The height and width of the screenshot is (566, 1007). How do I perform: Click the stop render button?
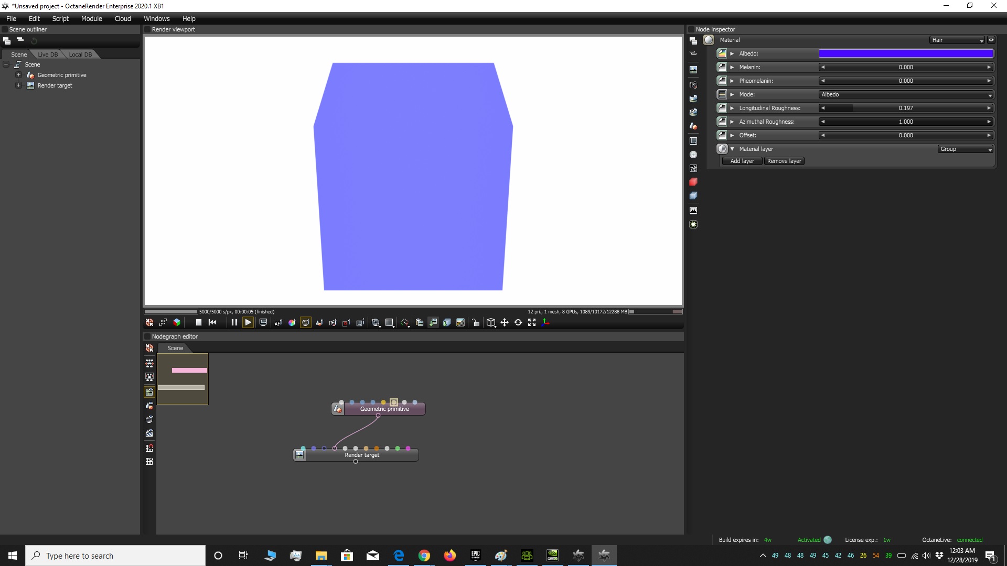199,322
